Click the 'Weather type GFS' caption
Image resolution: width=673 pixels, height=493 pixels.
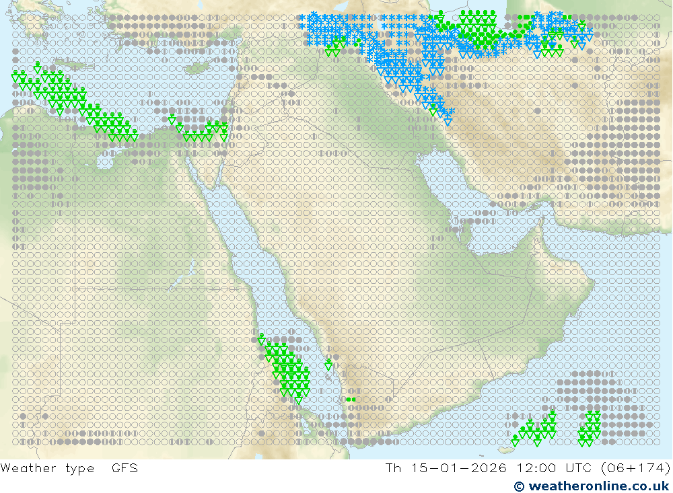[69, 468]
